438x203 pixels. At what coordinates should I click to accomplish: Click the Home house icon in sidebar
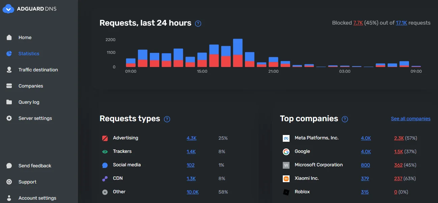[x=9, y=37]
